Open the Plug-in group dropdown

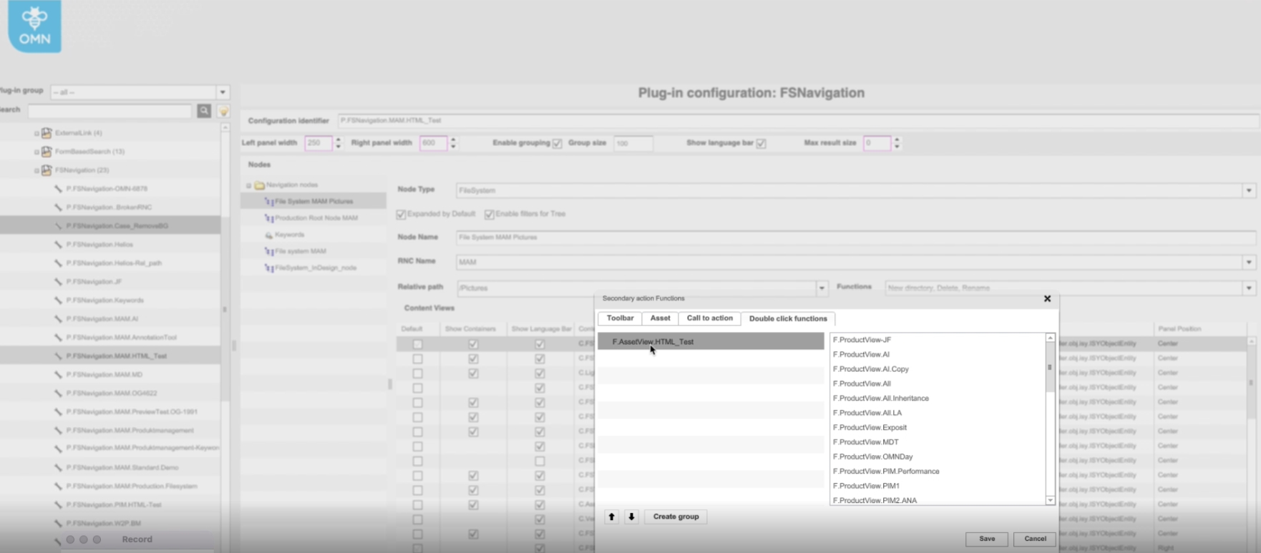tap(223, 92)
